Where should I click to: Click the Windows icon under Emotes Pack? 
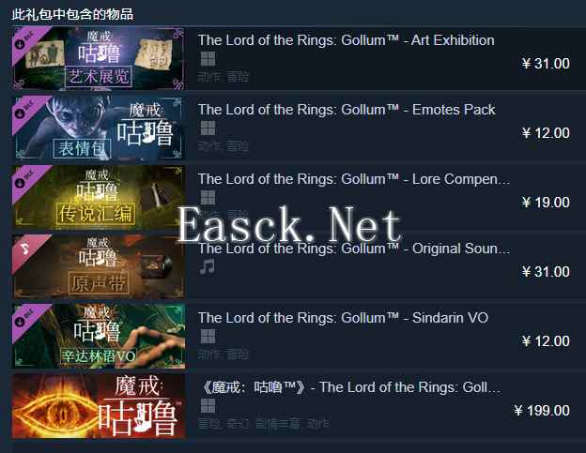(x=208, y=128)
